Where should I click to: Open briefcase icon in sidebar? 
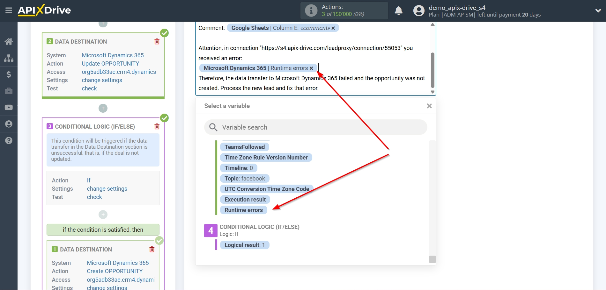(9, 91)
